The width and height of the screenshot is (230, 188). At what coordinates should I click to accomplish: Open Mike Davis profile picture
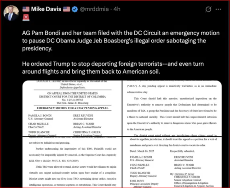[11, 13]
